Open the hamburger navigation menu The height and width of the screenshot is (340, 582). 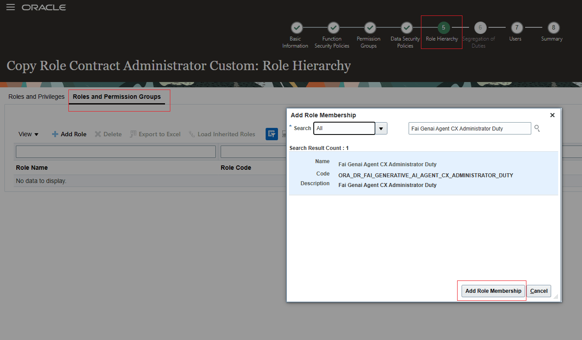click(11, 7)
